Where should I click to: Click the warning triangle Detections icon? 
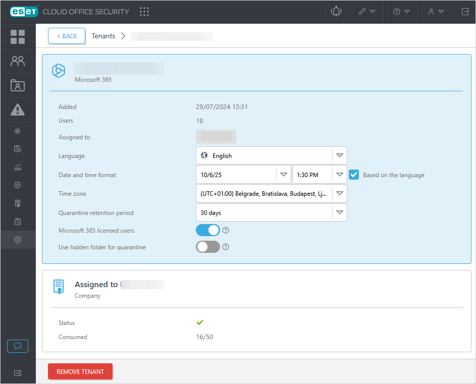click(x=18, y=109)
